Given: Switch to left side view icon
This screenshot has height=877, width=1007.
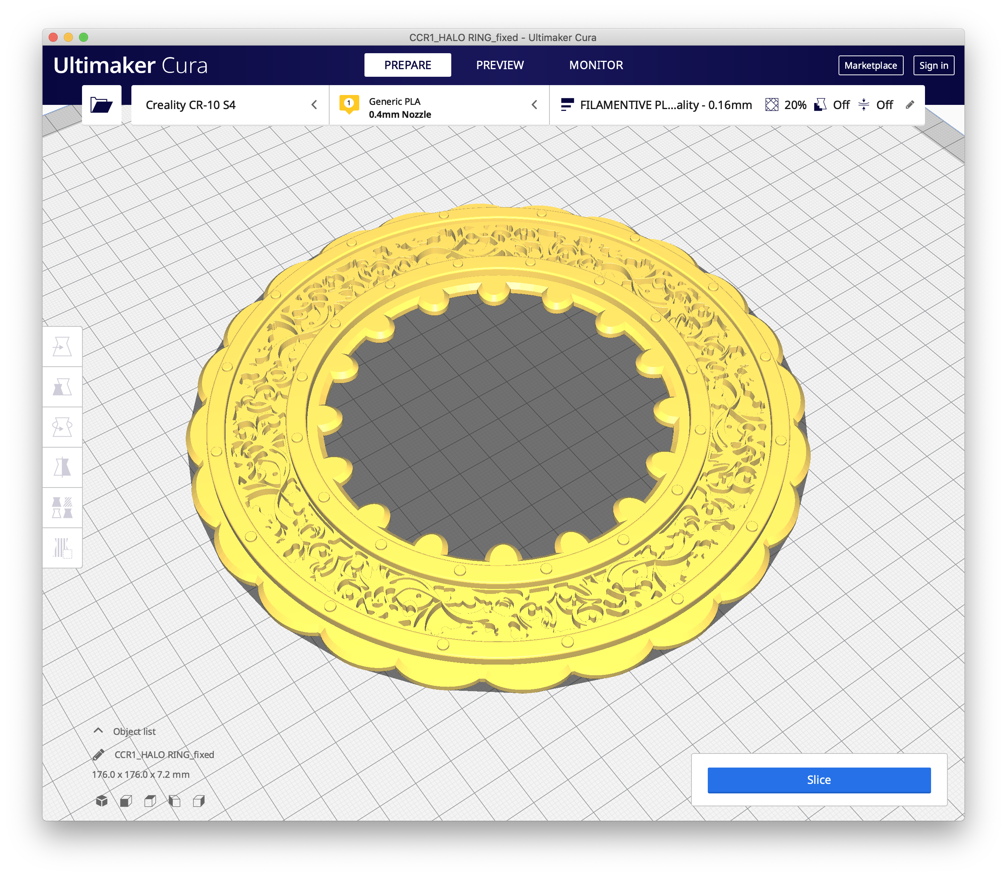Looking at the screenshot, I should point(175,801).
